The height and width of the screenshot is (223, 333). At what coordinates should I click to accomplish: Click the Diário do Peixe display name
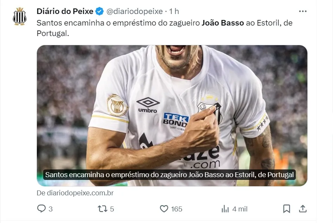click(x=65, y=11)
